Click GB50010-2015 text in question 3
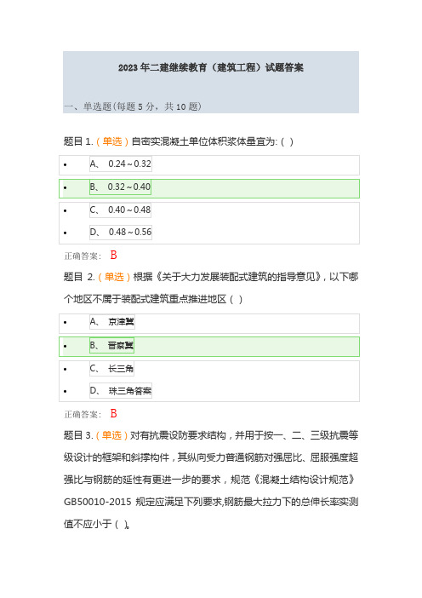422x598 pixels. 98,502
